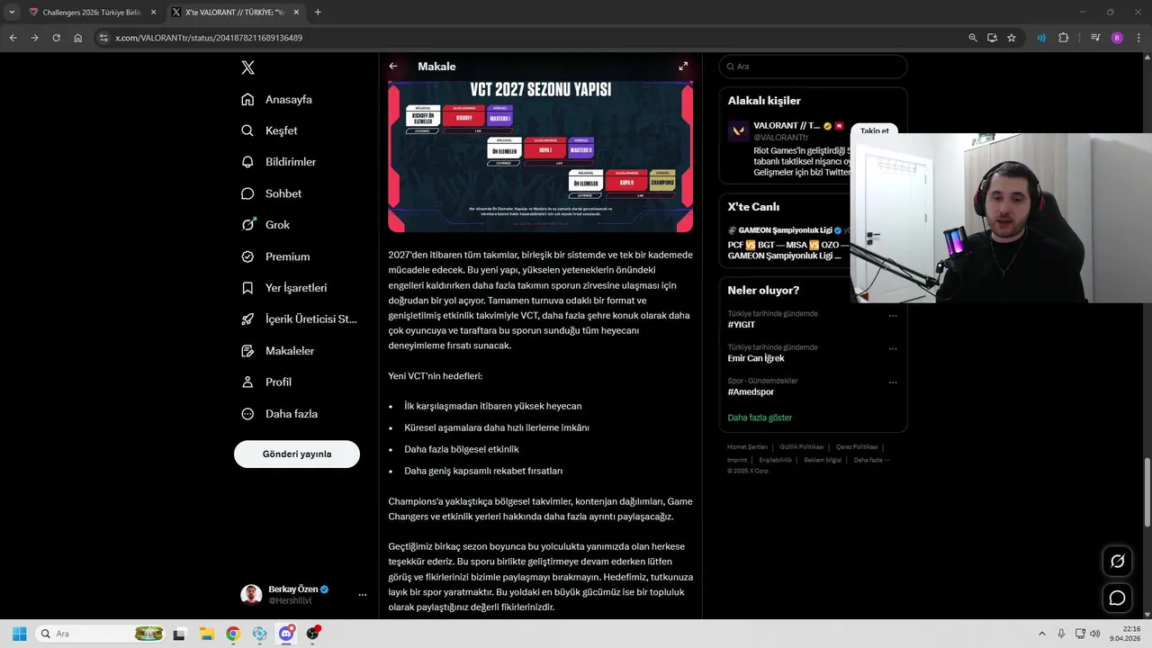This screenshot has height=648, width=1152.
Task: Click the Profil person icon
Action: (x=247, y=382)
